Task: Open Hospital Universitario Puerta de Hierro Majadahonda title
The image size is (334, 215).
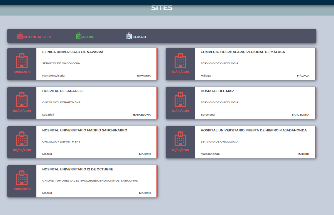Action: click(254, 130)
